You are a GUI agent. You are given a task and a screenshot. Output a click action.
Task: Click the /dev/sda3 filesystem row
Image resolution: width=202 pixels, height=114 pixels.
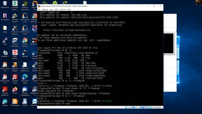point(62,60)
